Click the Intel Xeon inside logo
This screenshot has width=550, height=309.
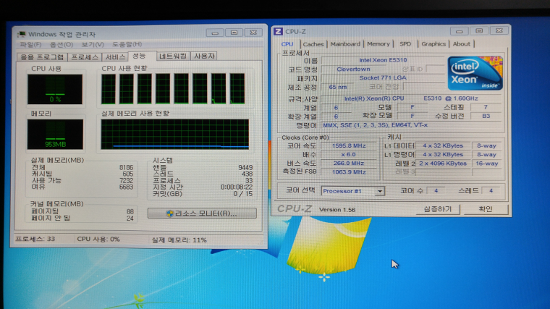click(475, 73)
